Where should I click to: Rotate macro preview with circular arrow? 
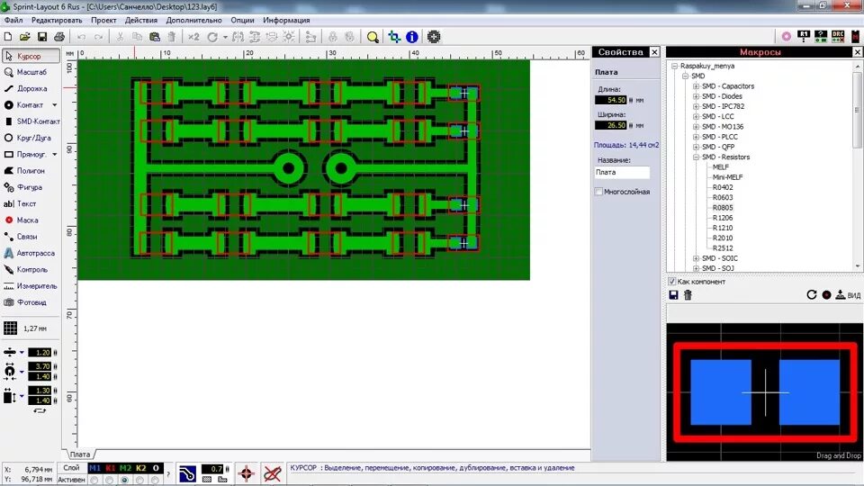(x=812, y=295)
